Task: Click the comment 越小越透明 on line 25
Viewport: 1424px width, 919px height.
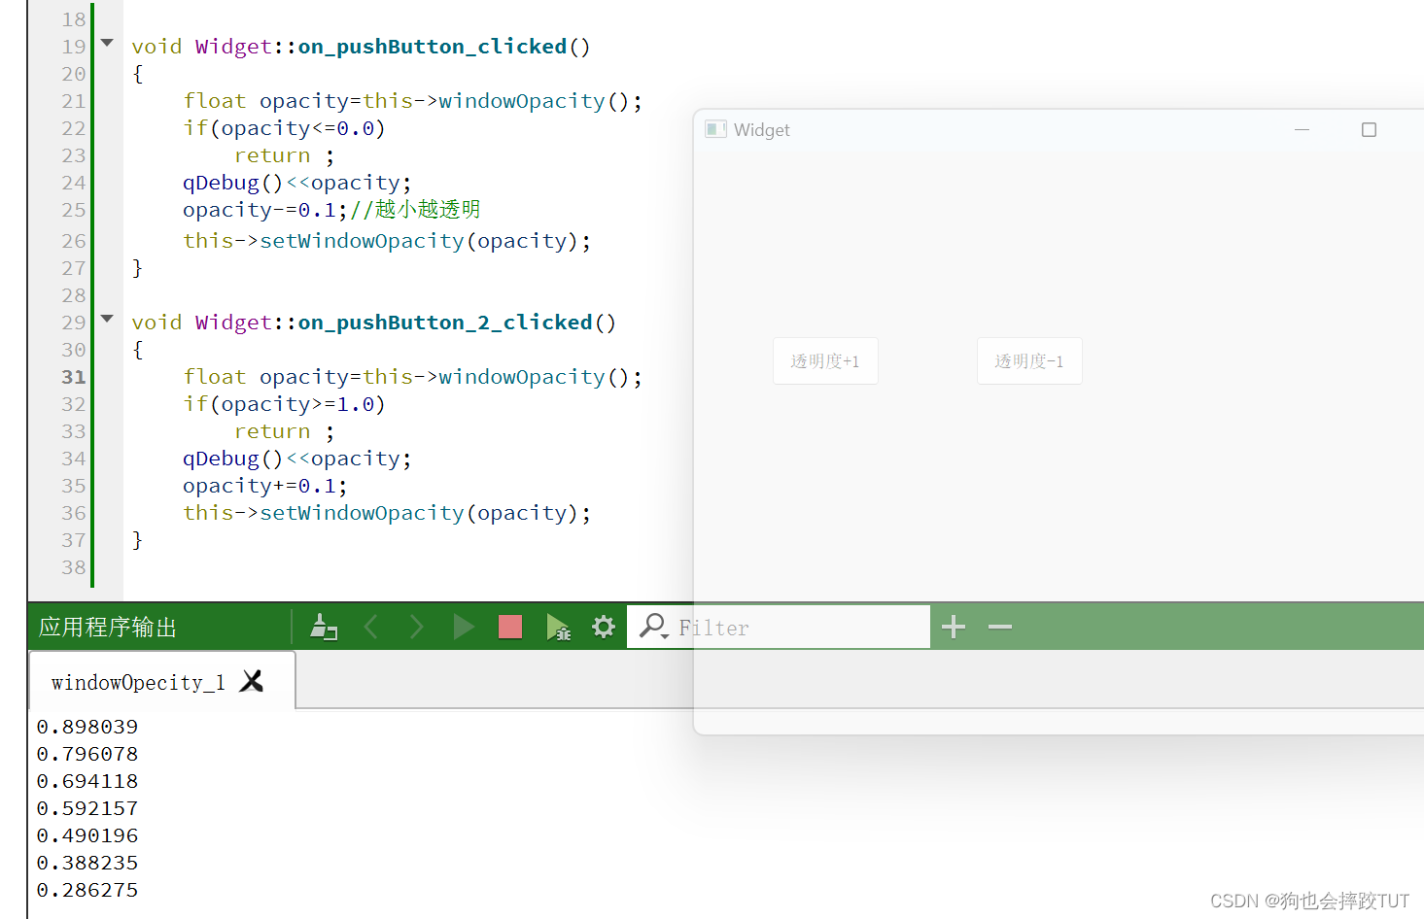Action: tap(428, 210)
